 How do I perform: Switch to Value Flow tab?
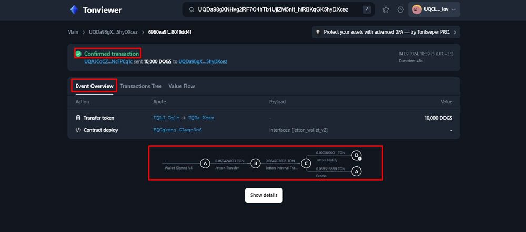181,86
